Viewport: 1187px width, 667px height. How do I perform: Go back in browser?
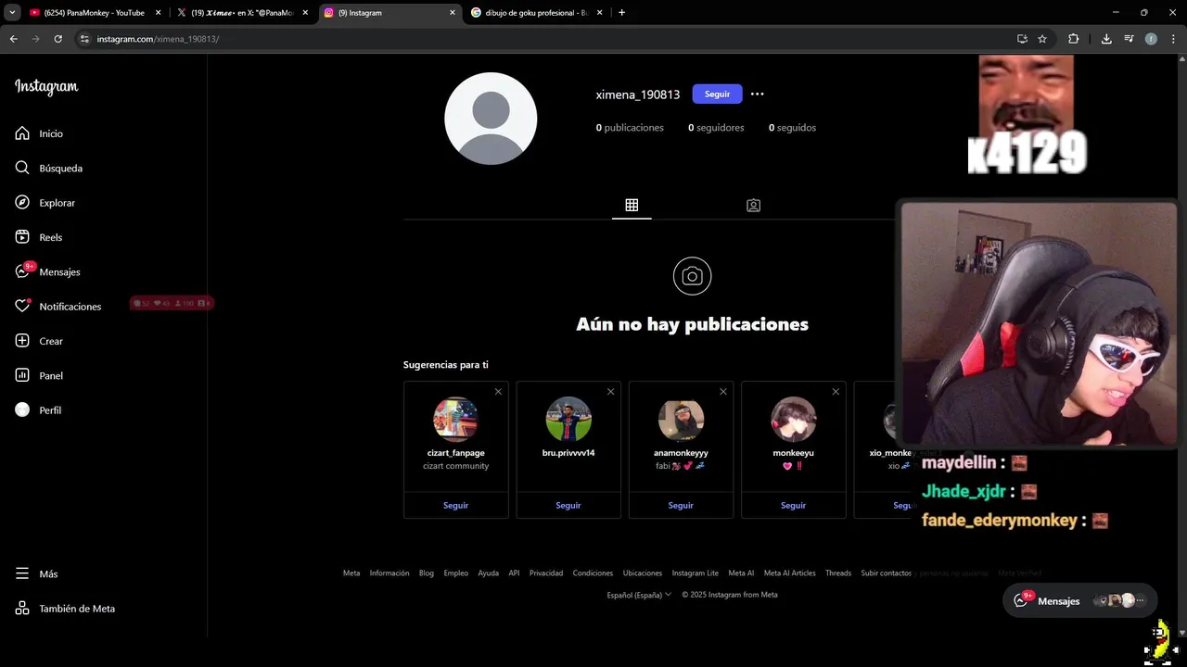[x=13, y=39]
